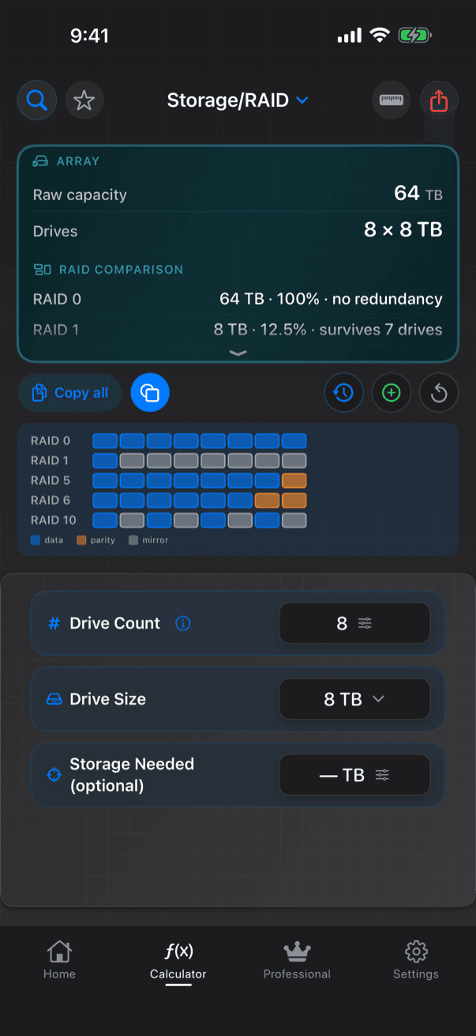Open the Settings tab
Image resolution: width=476 pixels, height=1036 pixels.
pos(416,960)
